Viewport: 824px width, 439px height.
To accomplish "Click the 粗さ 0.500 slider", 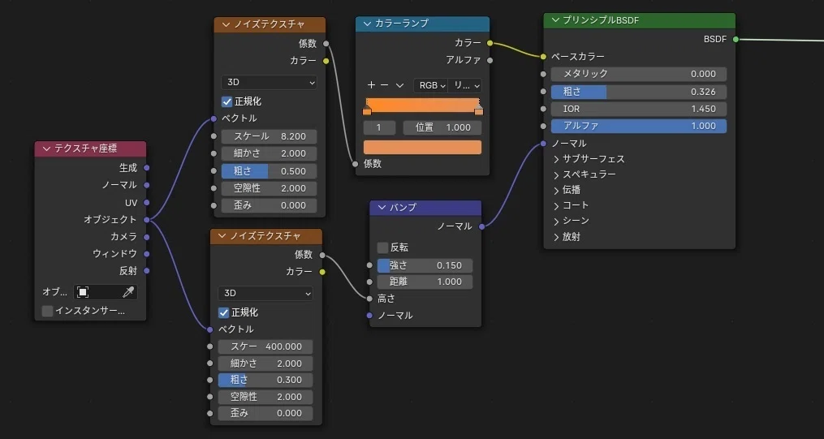I will [x=269, y=171].
